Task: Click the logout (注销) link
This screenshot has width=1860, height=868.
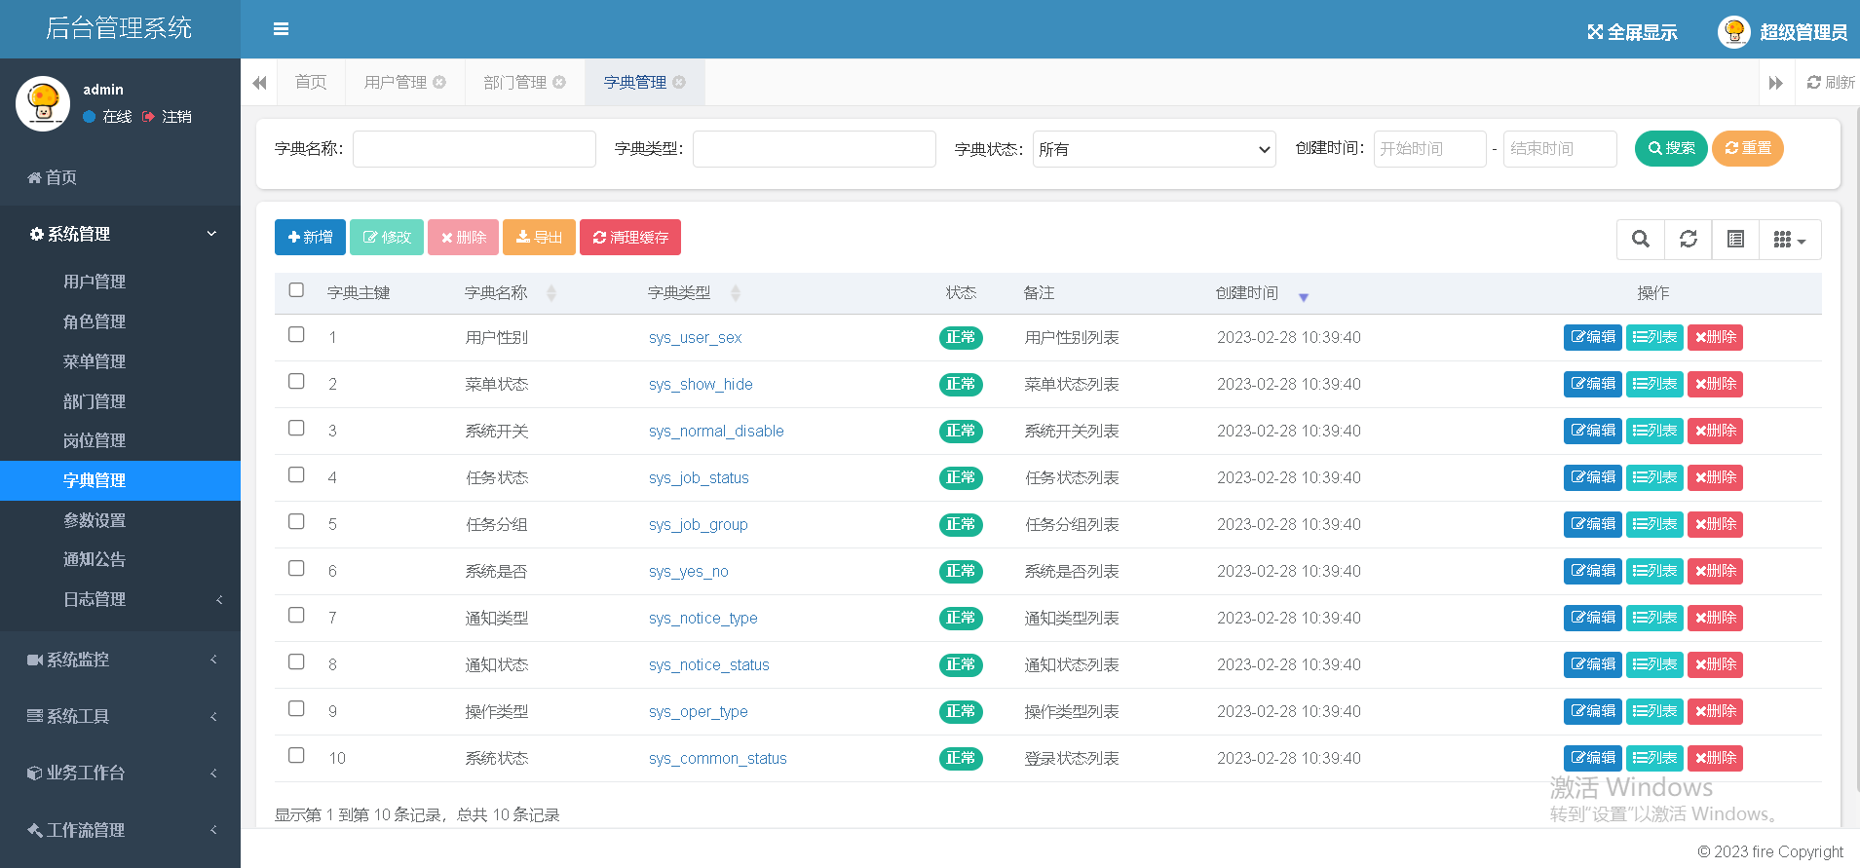Action: [x=167, y=117]
